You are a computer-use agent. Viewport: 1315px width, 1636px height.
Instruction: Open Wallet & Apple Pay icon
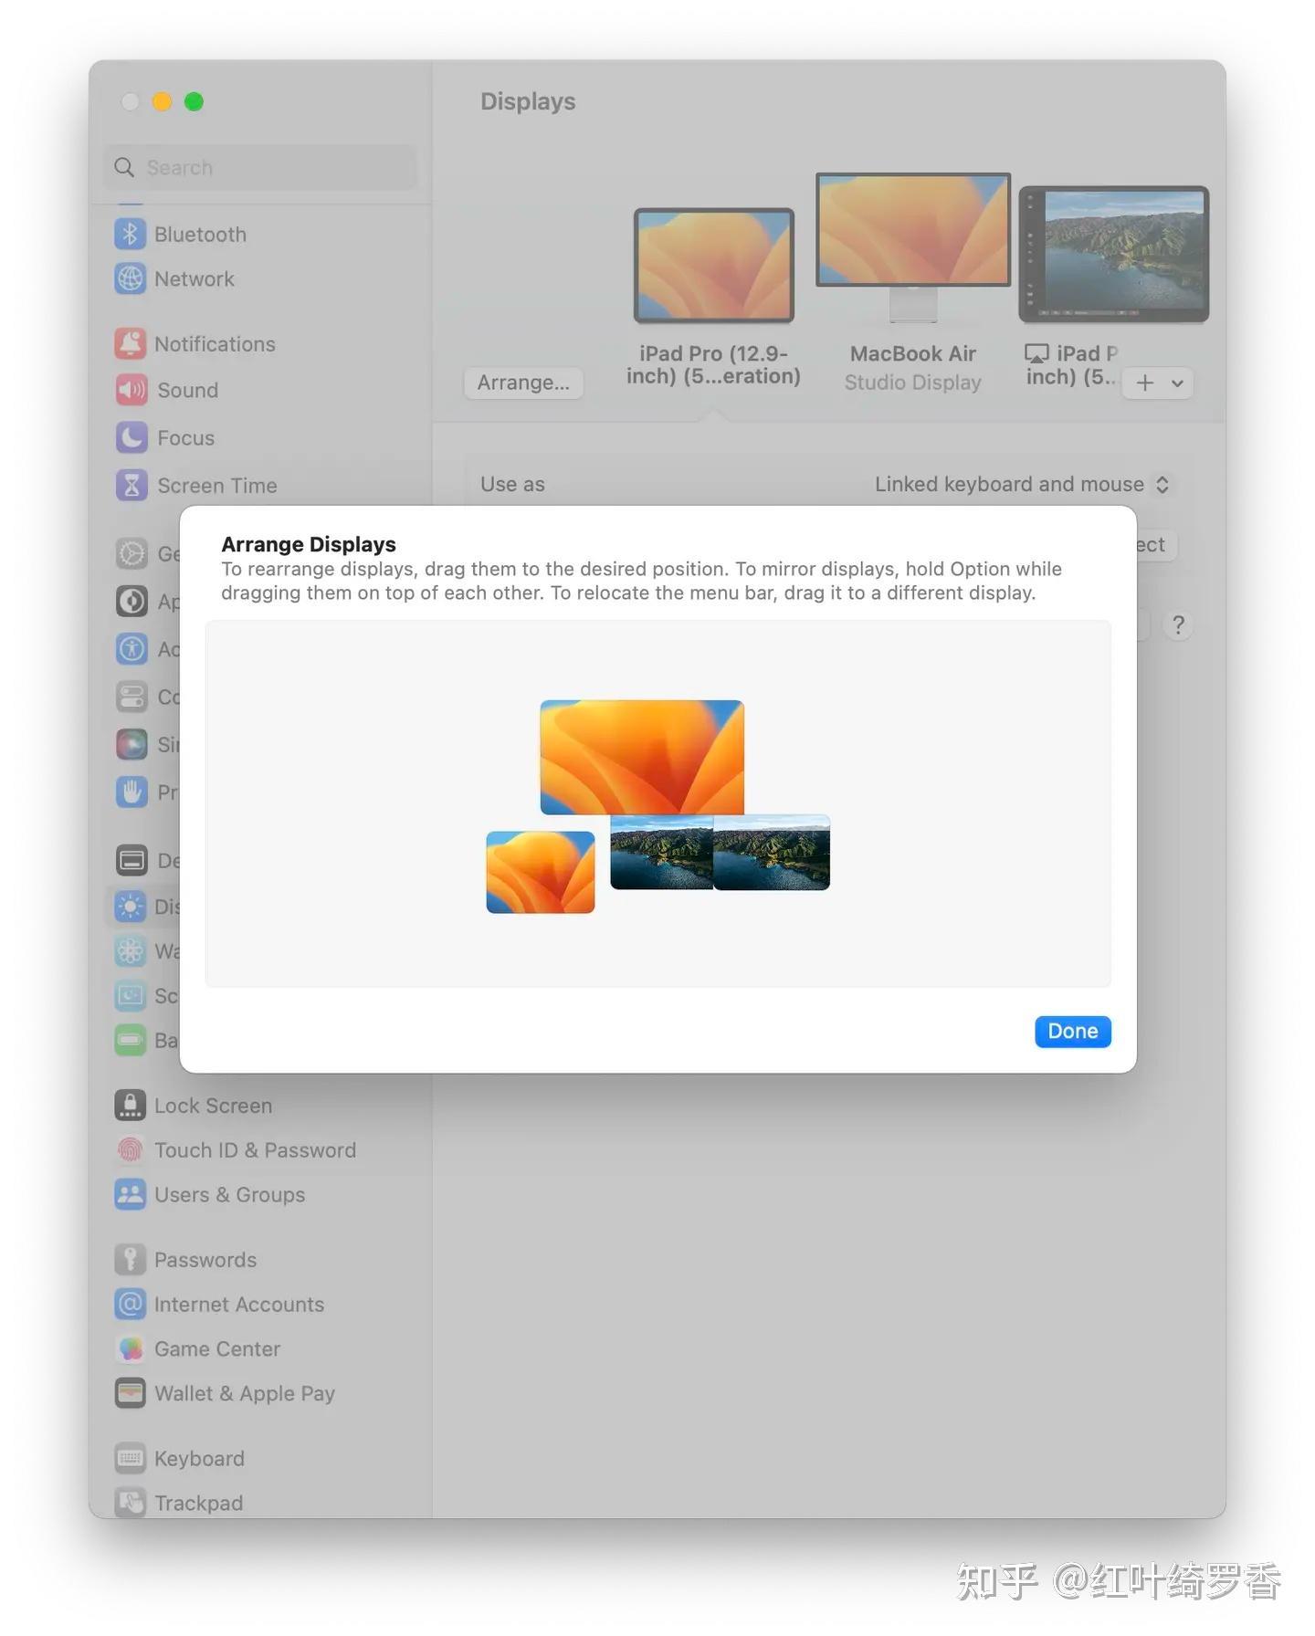click(x=130, y=1393)
